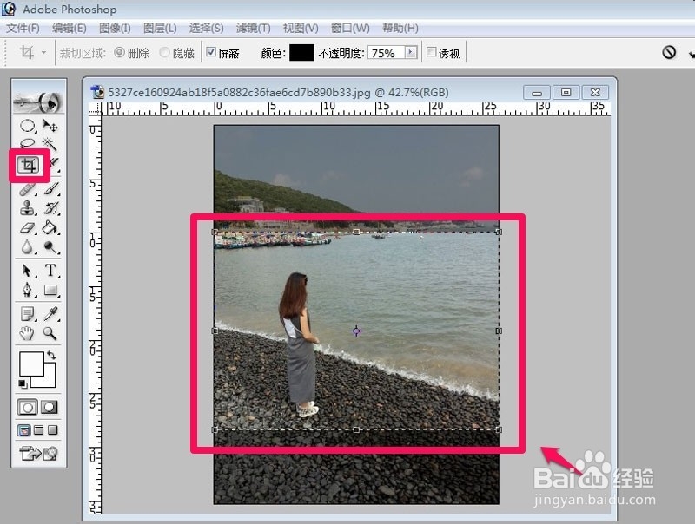Screen dimensions: 695x524
Task: Open the 选择(S) menu
Action: click(206, 29)
